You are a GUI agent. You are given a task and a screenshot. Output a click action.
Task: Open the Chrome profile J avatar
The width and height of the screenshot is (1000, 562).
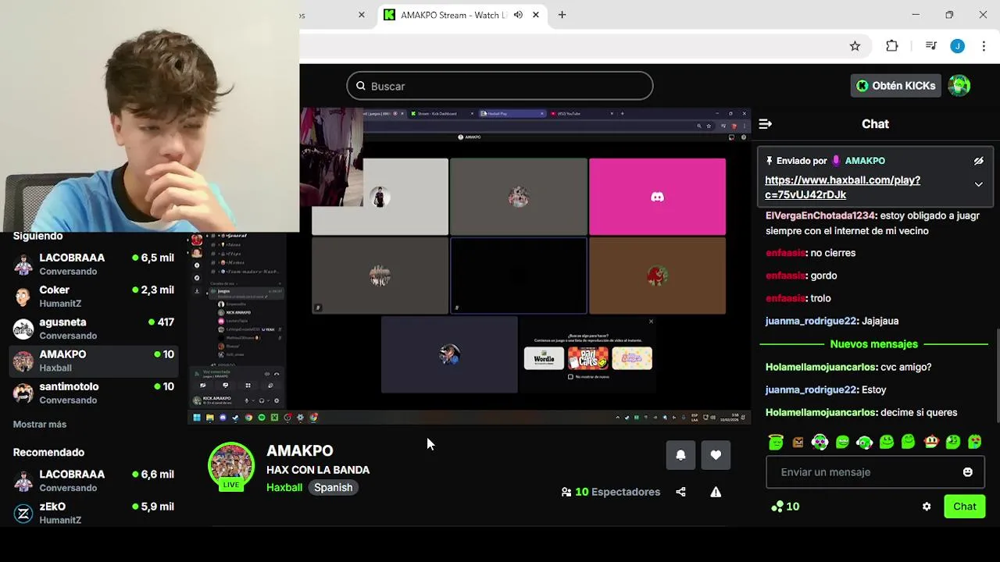(957, 46)
